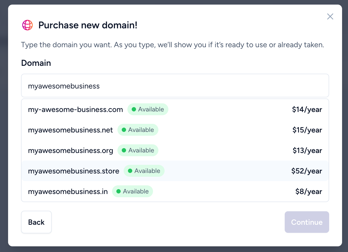The image size is (348, 252).
Task: Choose the myawesomebusiness.net domain option
Action: [x=70, y=130]
